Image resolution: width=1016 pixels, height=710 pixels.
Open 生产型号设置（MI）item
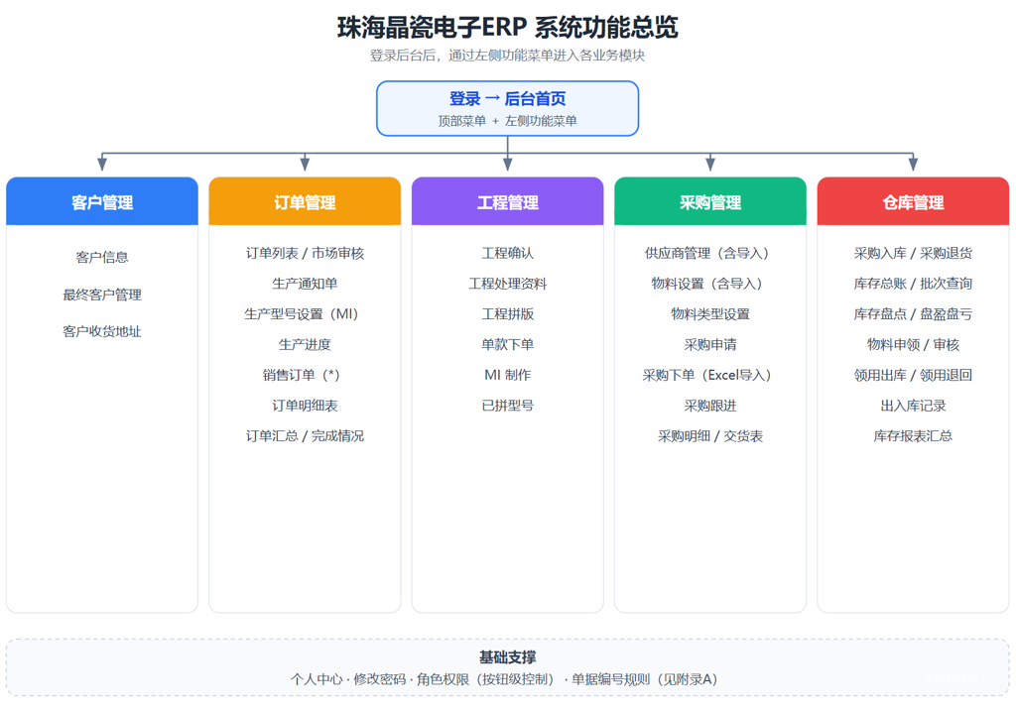click(x=305, y=314)
